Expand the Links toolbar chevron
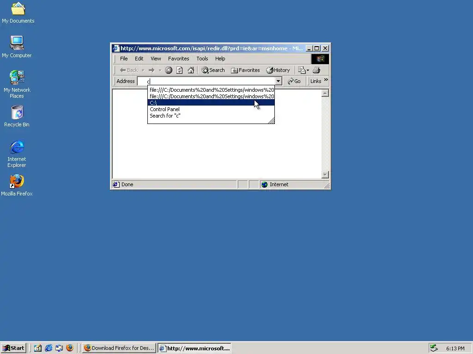Viewport: 473px width, 354px height. point(326,80)
